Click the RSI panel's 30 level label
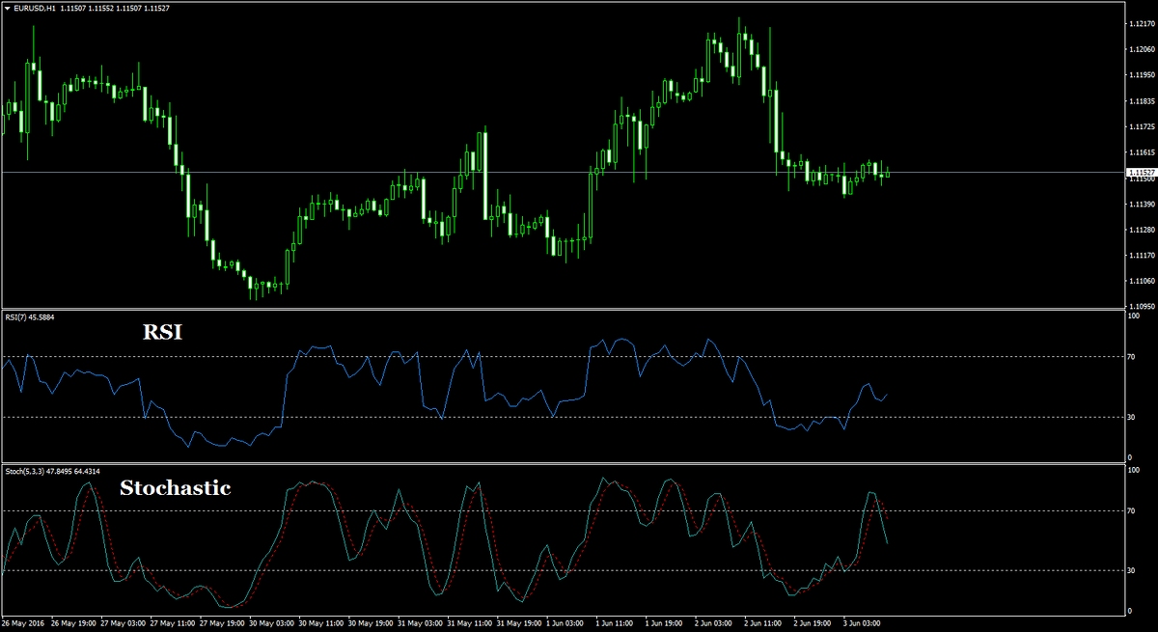1158x632 pixels. click(x=1133, y=417)
